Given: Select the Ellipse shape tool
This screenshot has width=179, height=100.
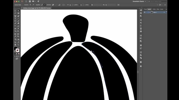Looking at the screenshot, I should pos(15,21).
